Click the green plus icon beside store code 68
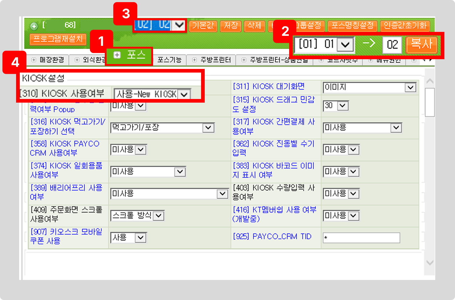Viewport: 455px width, 300px height. (x=34, y=26)
